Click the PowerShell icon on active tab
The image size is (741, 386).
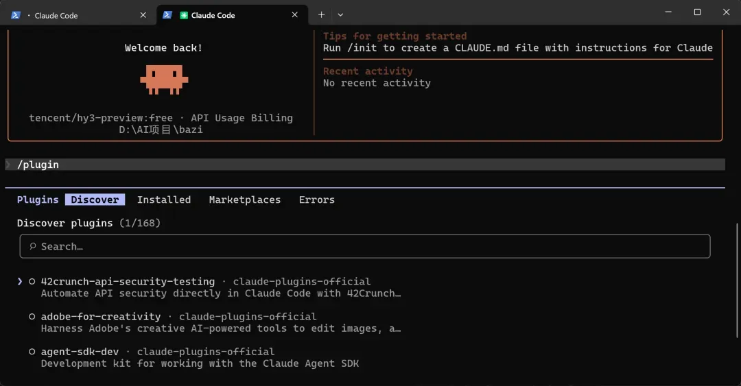point(167,15)
